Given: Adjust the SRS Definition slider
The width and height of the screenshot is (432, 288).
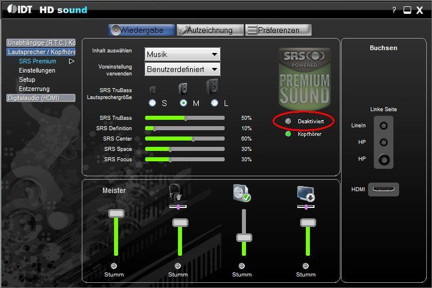Looking at the screenshot, I should (x=185, y=128).
